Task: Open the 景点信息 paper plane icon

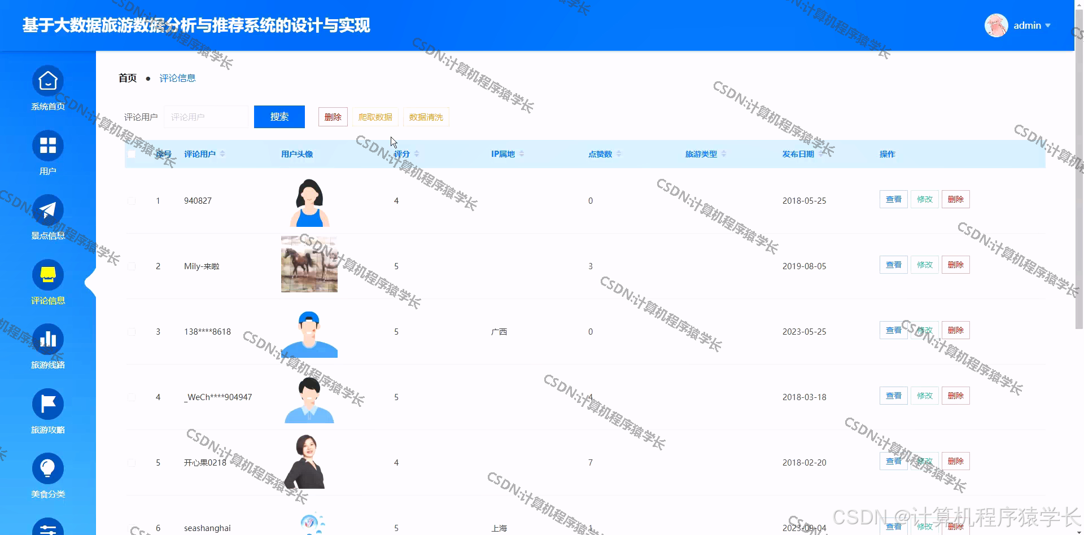Action: coord(48,211)
